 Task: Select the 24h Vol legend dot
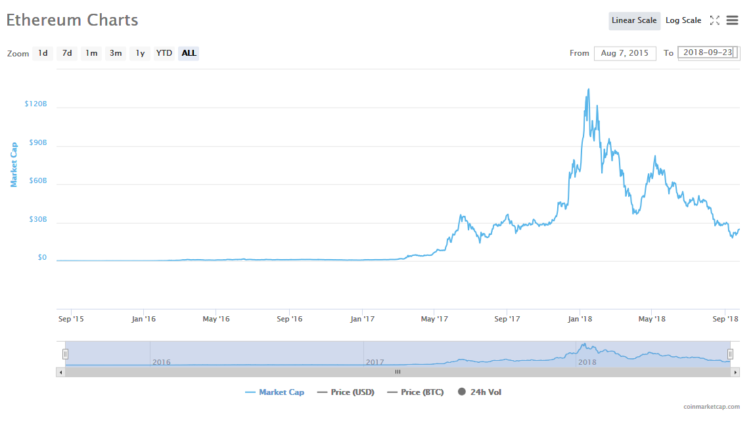pos(462,392)
